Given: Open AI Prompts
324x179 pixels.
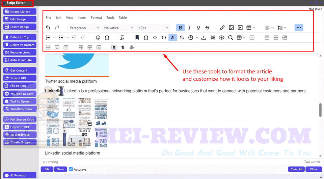Looking at the screenshot, I should pyautogui.click(x=20, y=175).
